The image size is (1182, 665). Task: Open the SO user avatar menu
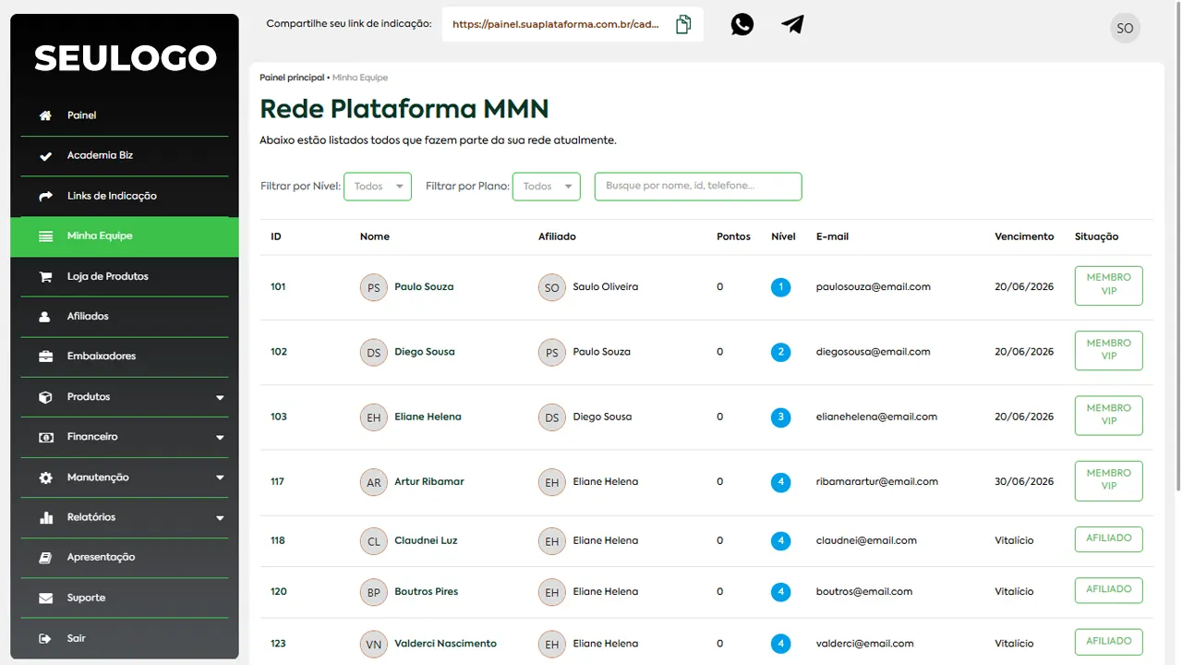(1125, 28)
